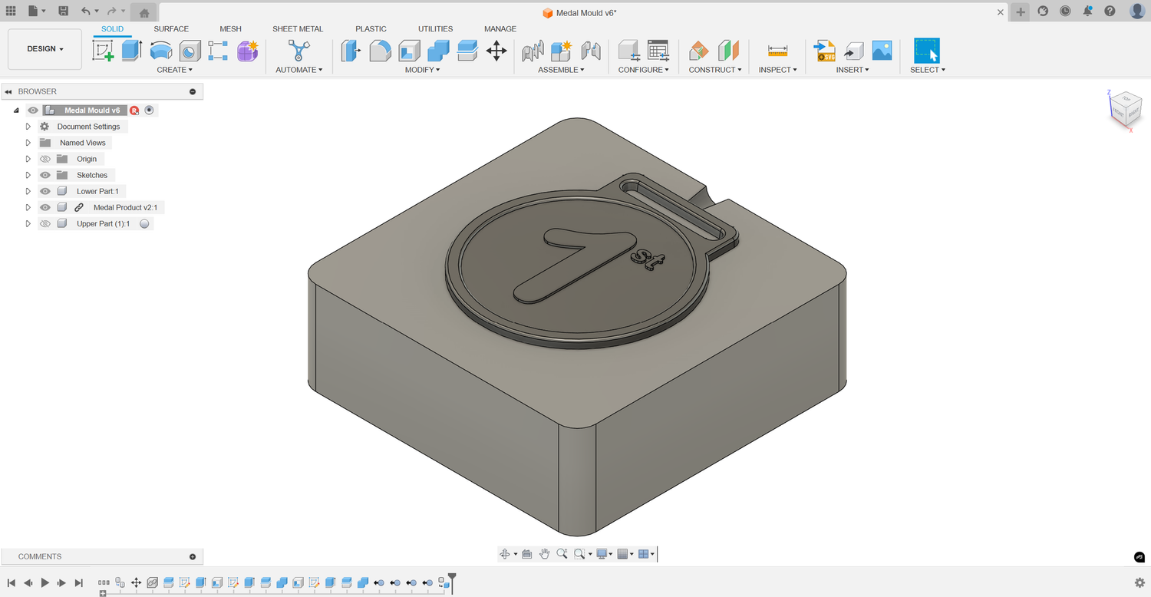
Task: Select the Combine tool
Action: (438, 51)
